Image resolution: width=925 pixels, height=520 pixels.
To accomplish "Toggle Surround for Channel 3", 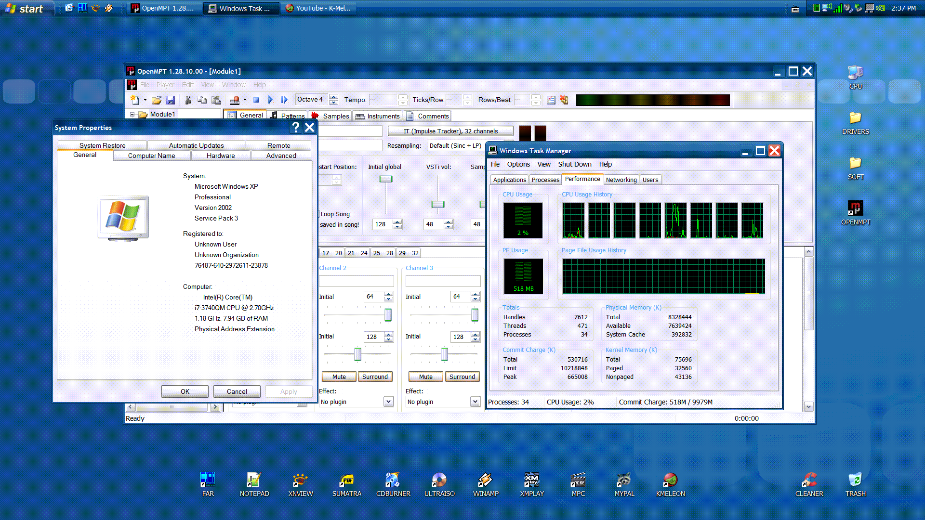I will pos(462,377).
